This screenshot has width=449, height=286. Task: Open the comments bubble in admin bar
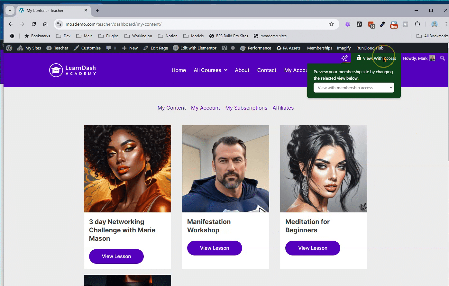pyautogui.click(x=111, y=48)
